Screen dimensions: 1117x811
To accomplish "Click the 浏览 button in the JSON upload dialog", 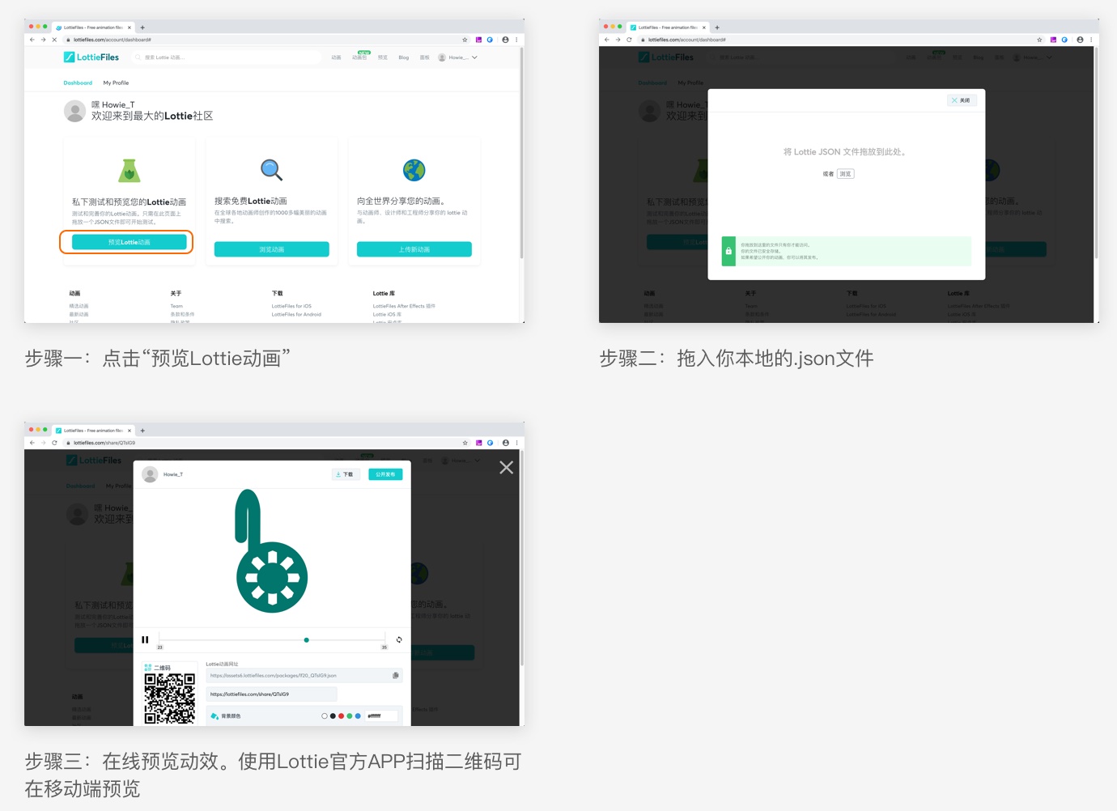I will tap(845, 173).
